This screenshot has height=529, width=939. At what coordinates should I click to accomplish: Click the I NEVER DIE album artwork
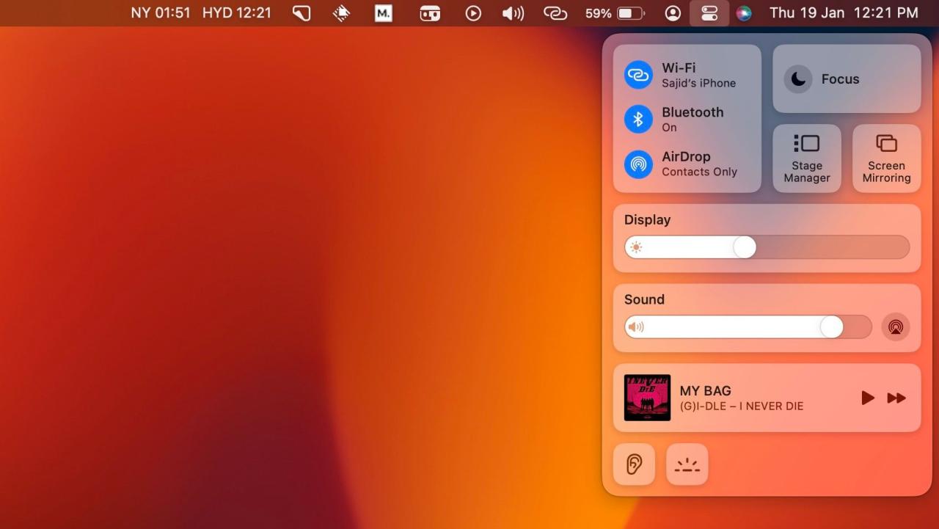pyautogui.click(x=647, y=398)
